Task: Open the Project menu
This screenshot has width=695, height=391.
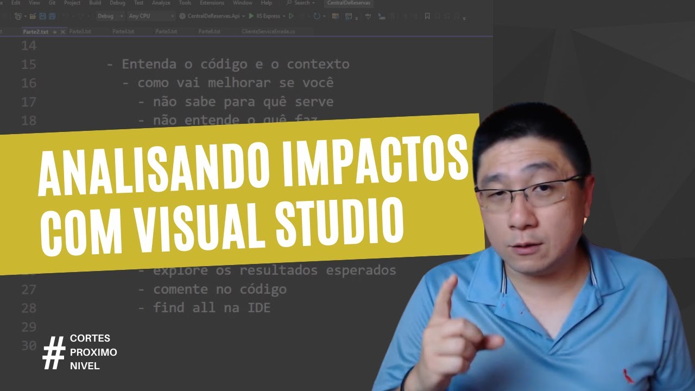Action: (x=72, y=3)
